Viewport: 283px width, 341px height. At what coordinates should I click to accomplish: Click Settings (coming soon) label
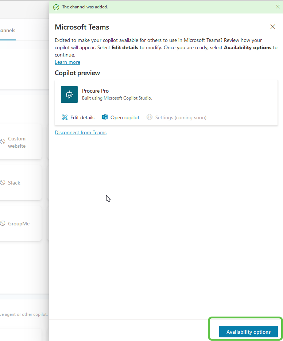[x=181, y=117]
